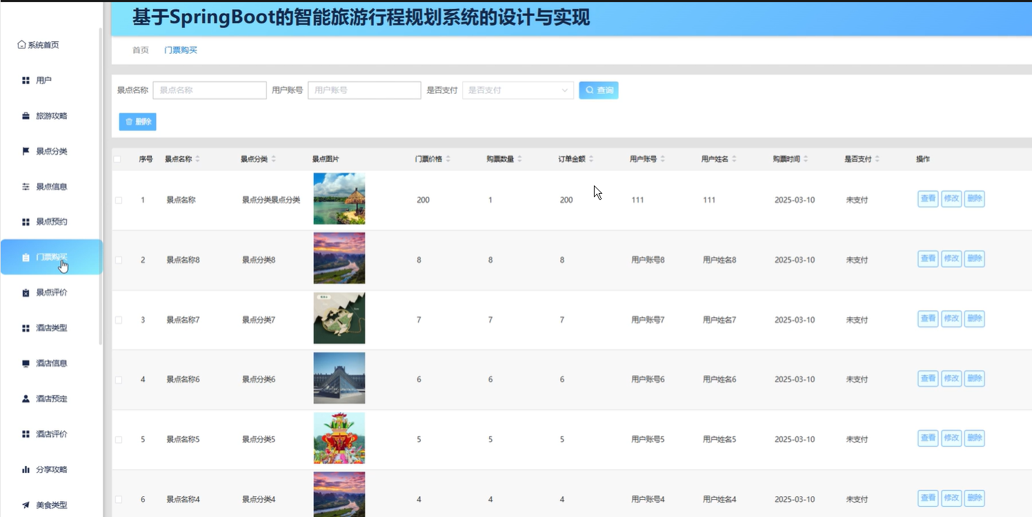Click 2025-03-10 date in row 景点名称7
This screenshot has height=517, width=1032.
(x=795, y=321)
